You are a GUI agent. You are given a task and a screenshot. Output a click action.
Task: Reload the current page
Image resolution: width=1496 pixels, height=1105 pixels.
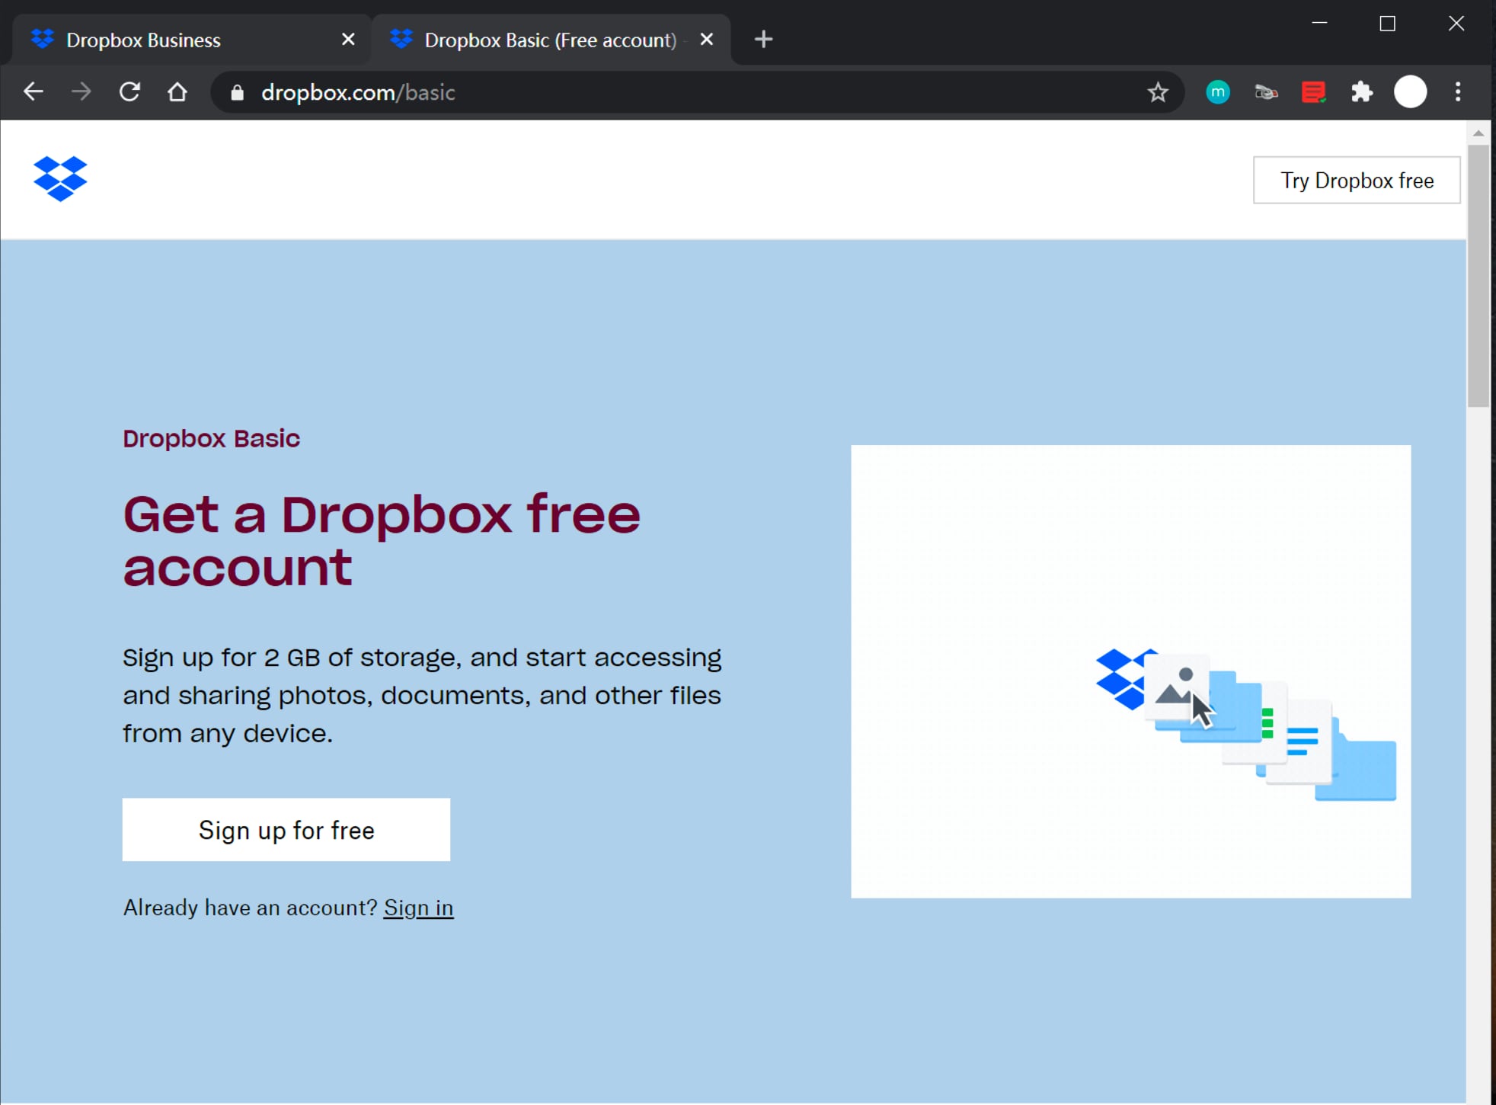click(x=129, y=91)
